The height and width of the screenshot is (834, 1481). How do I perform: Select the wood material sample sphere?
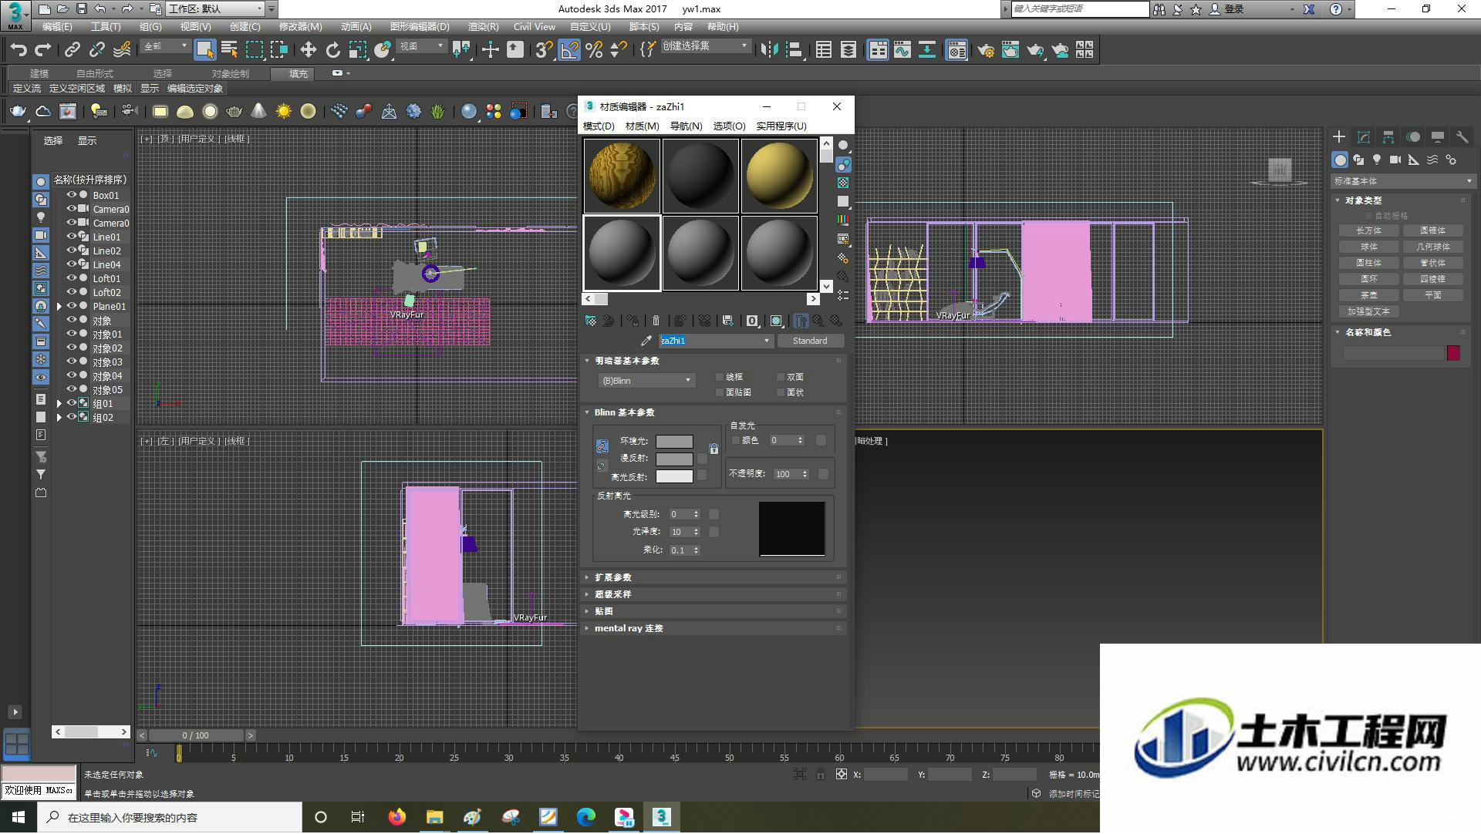[622, 176]
